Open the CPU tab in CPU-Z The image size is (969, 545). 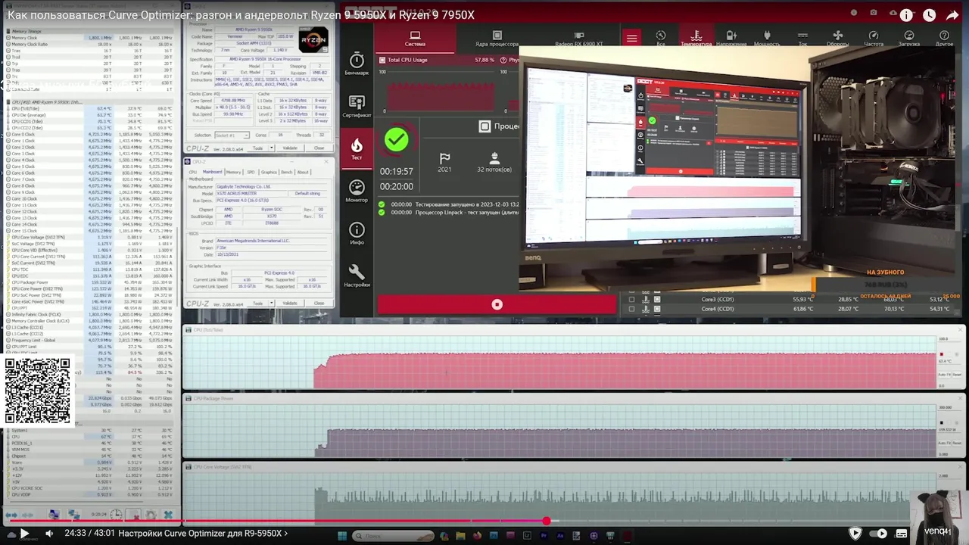pos(193,172)
